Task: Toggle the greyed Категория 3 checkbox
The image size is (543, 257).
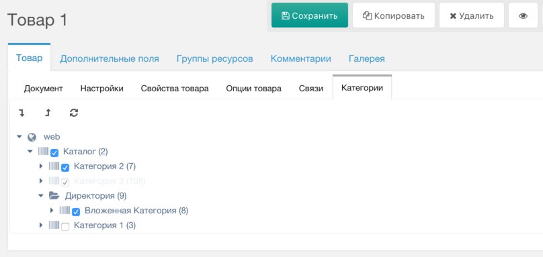Action: coord(65,183)
